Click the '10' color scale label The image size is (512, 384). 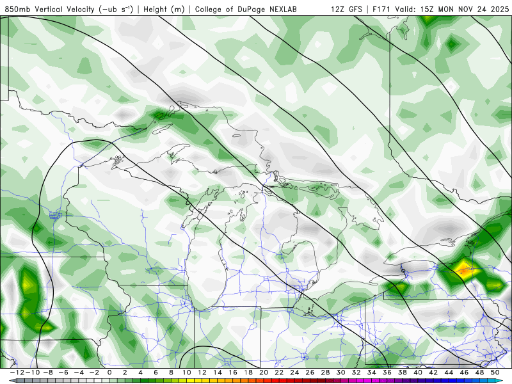point(186,372)
